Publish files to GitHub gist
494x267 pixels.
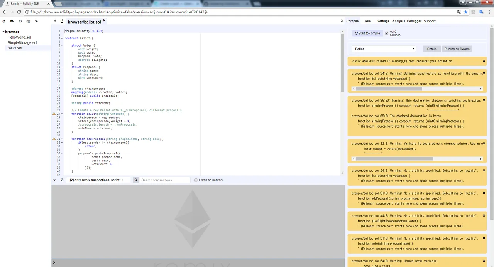pyautogui.click(x=20, y=21)
